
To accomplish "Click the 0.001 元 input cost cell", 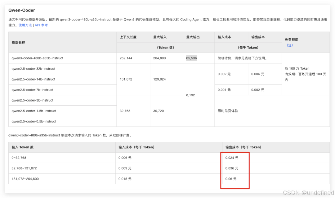I will pos(224,90).
